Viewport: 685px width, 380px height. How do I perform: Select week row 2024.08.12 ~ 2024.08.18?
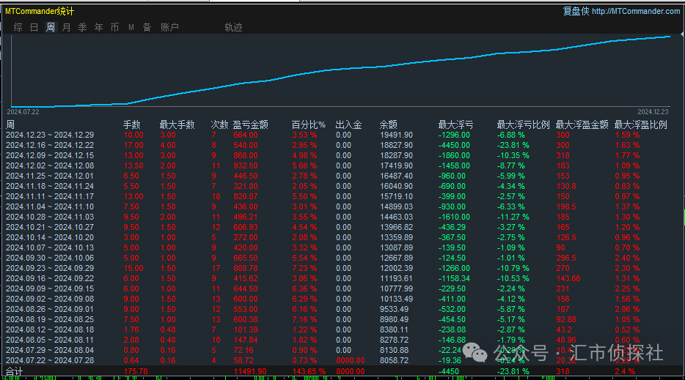point(342,329)
